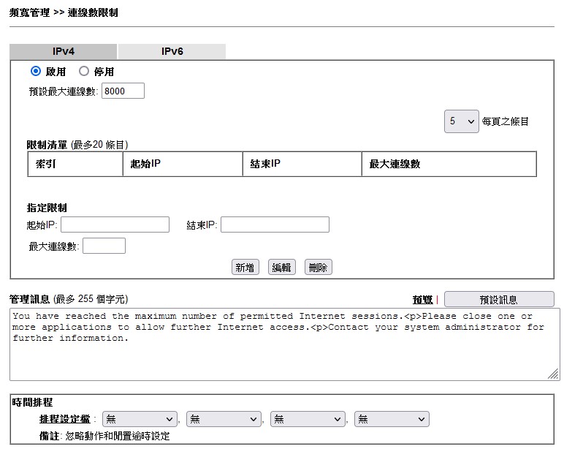Open the IPv6 tab
This screenshot has height=449, width=564.
pyautogui.click(x=172, y=52)
